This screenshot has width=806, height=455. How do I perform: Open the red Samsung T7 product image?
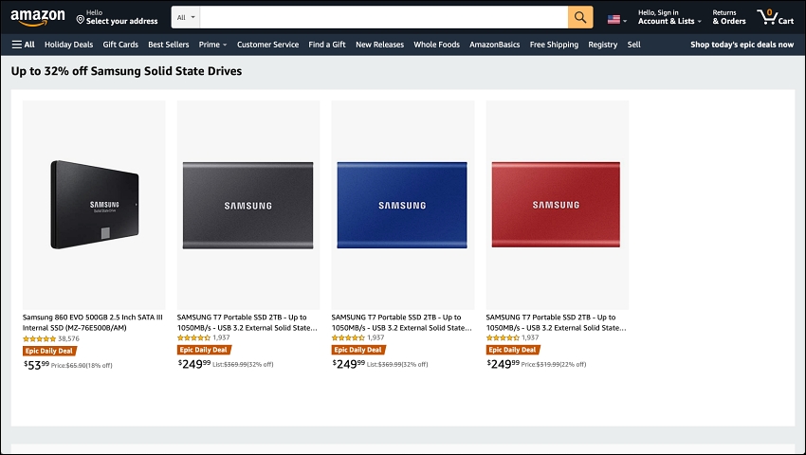(558, 205)
